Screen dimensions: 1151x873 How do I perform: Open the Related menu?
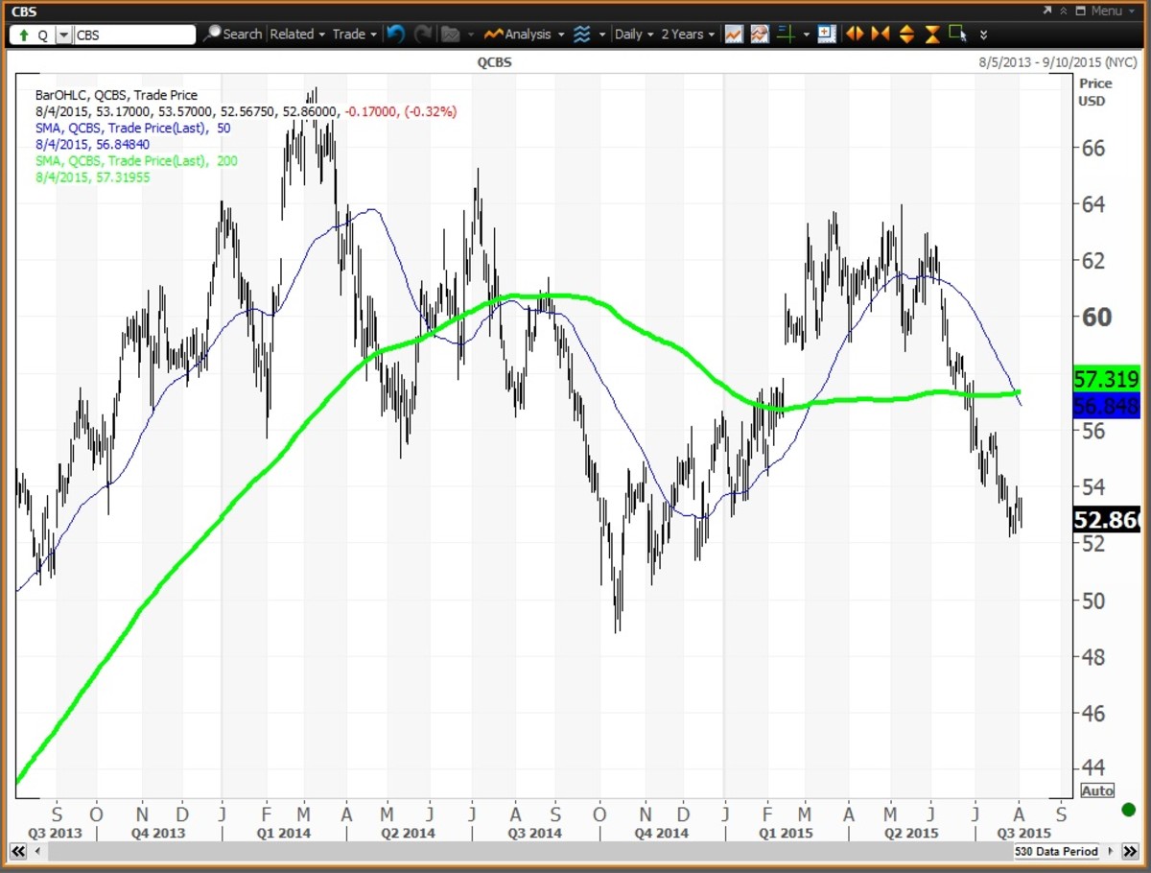pos(297,34)
